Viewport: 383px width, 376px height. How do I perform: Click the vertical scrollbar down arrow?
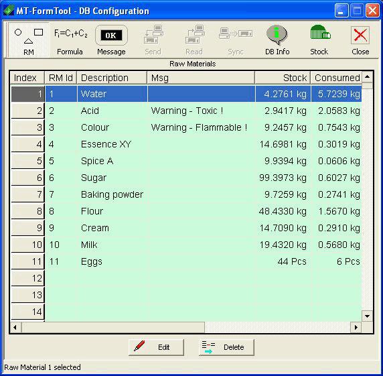tap(367, 316)
